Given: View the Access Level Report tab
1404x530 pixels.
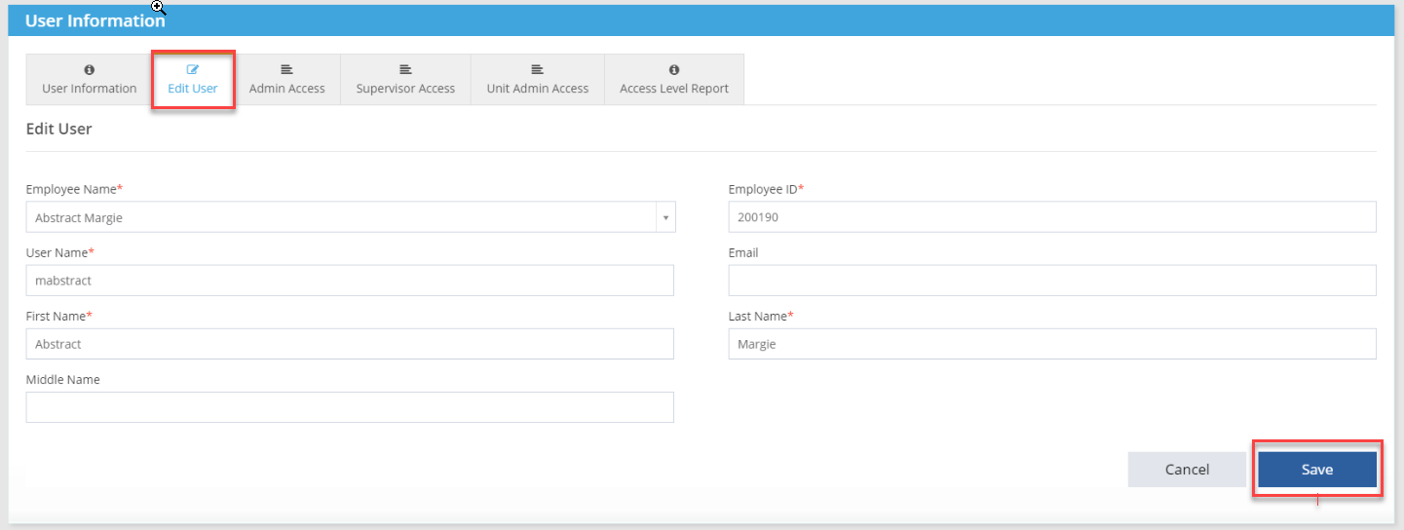Looking at the screenshot, I should [674, 80].
